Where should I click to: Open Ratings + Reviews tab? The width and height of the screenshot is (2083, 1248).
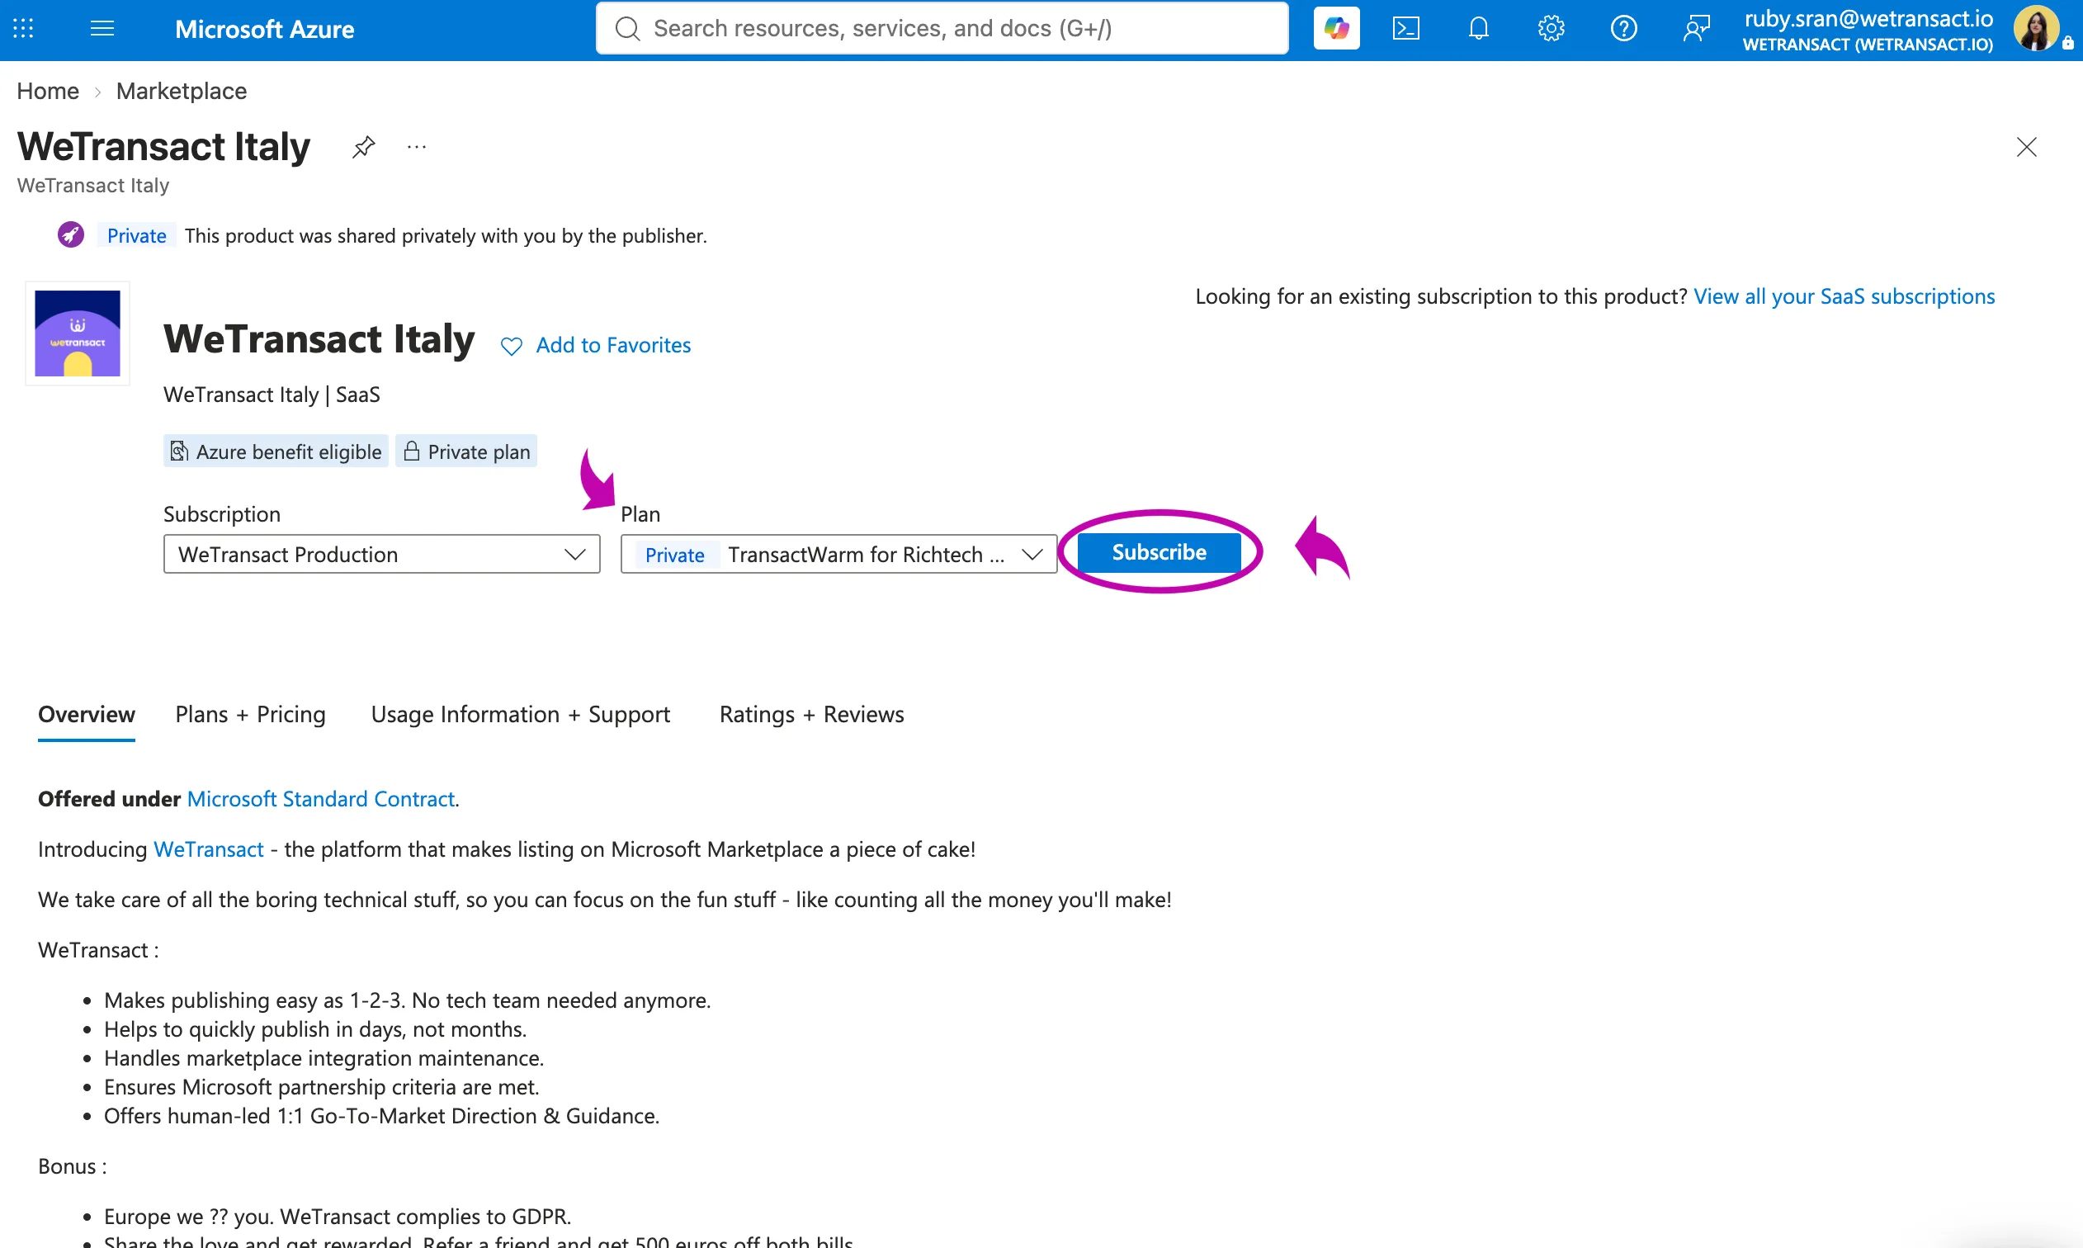tap(811, 714)
